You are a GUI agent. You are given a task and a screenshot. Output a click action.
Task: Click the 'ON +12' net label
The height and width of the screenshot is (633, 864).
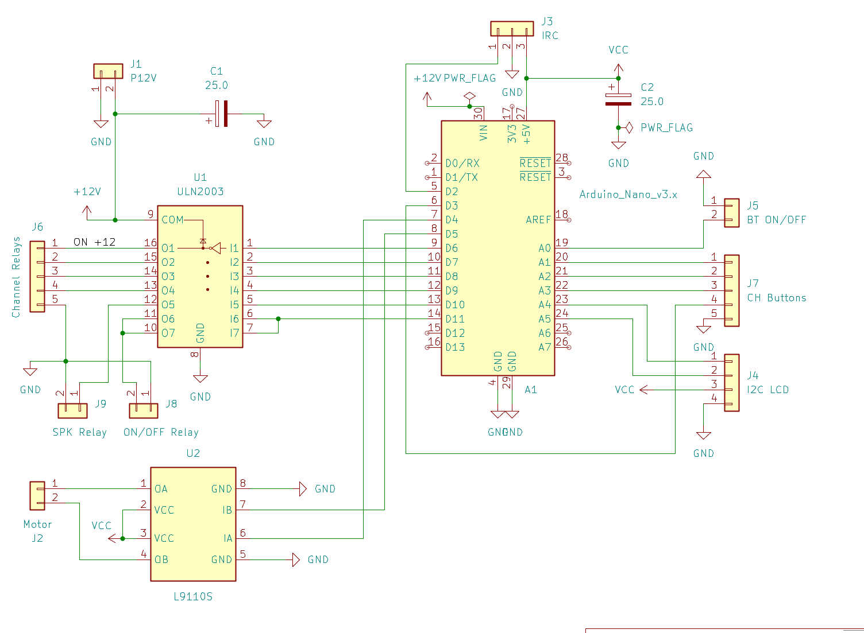pyautogui.click(x=95, y=242)
